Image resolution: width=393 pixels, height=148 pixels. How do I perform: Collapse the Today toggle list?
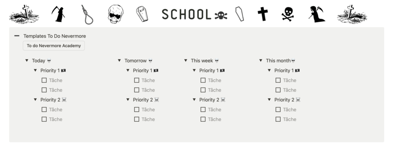tap(27, 60)
